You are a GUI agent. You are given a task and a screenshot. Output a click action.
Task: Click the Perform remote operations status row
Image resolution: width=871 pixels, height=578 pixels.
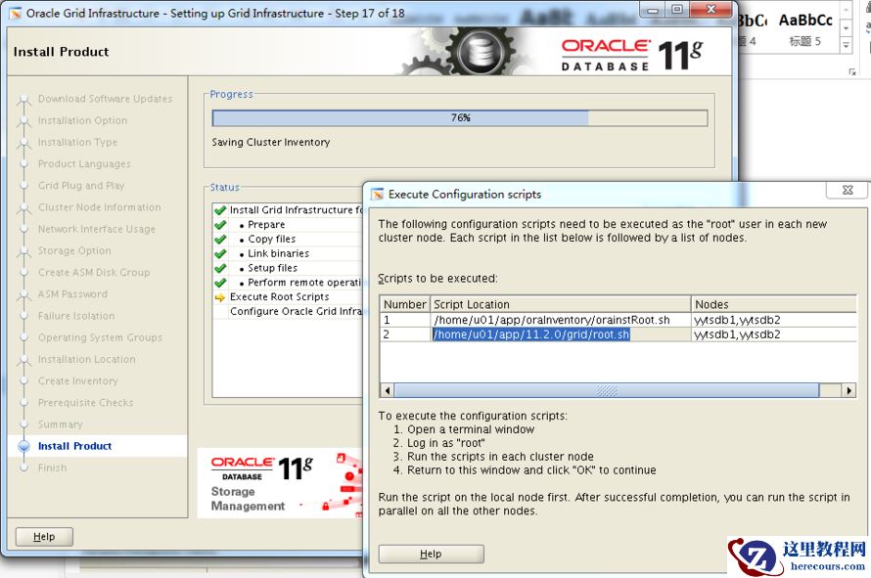click(287, 282)
